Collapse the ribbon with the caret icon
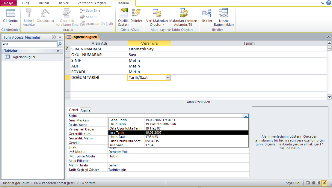332x188 pixels. coord(322,3)
